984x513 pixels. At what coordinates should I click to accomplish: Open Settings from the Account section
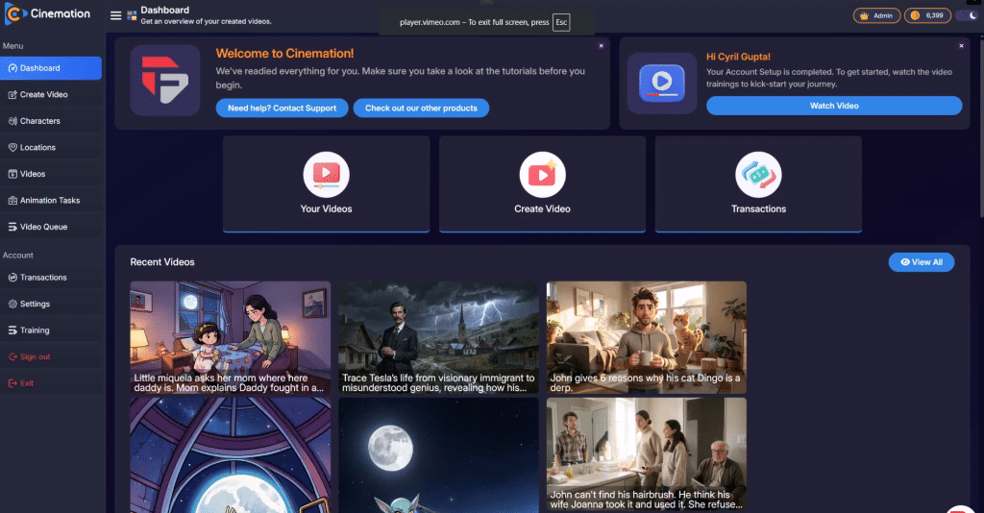[35, 304]
